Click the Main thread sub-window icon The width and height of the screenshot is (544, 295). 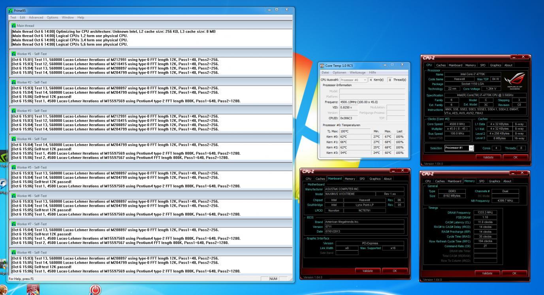pyautogui.click(x=14, y=25)
